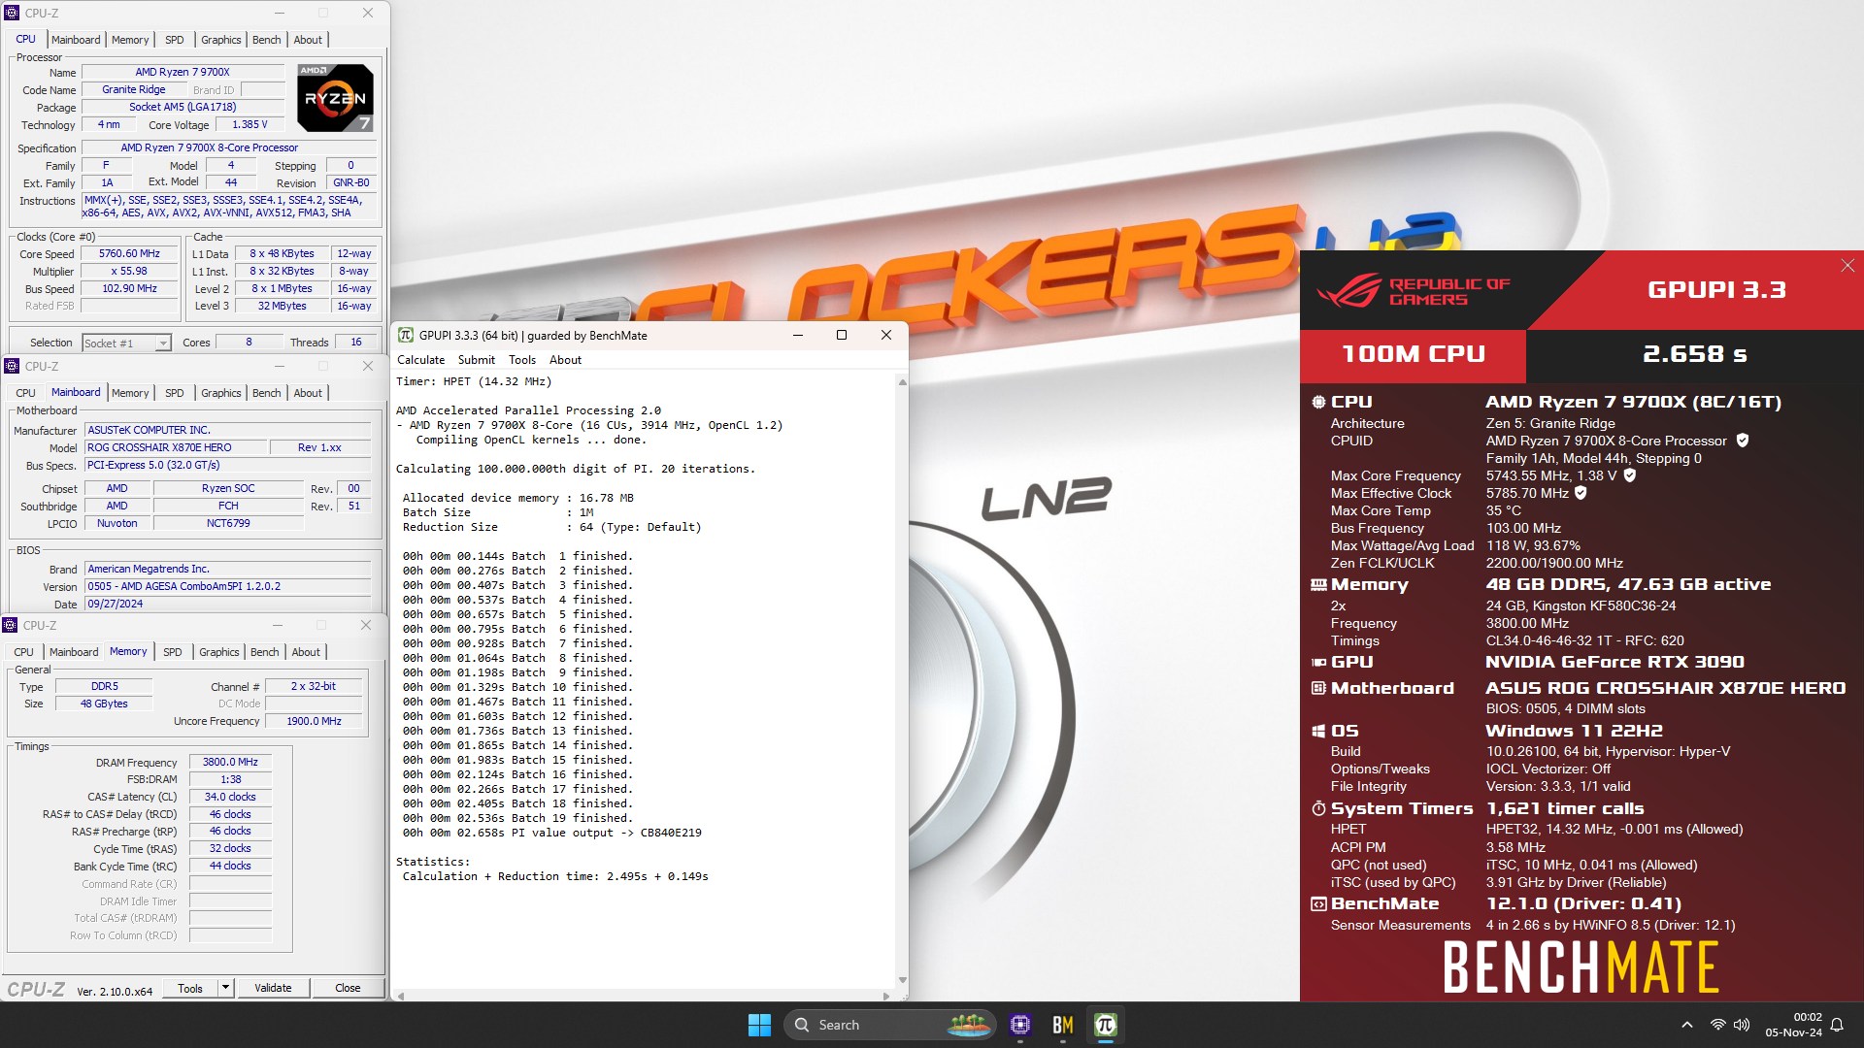Expand the Socket #1 selection dropdown
Viewport: 1864px width, 1048px height.
click(x=163, y=344)
